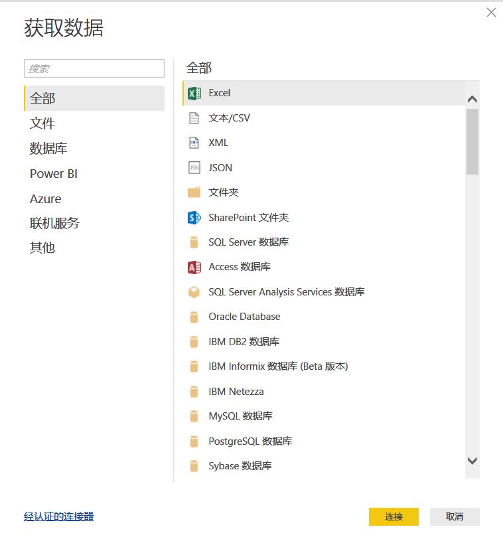Select the Azure category
Screen dimensions: 503x551
[45, 198]
